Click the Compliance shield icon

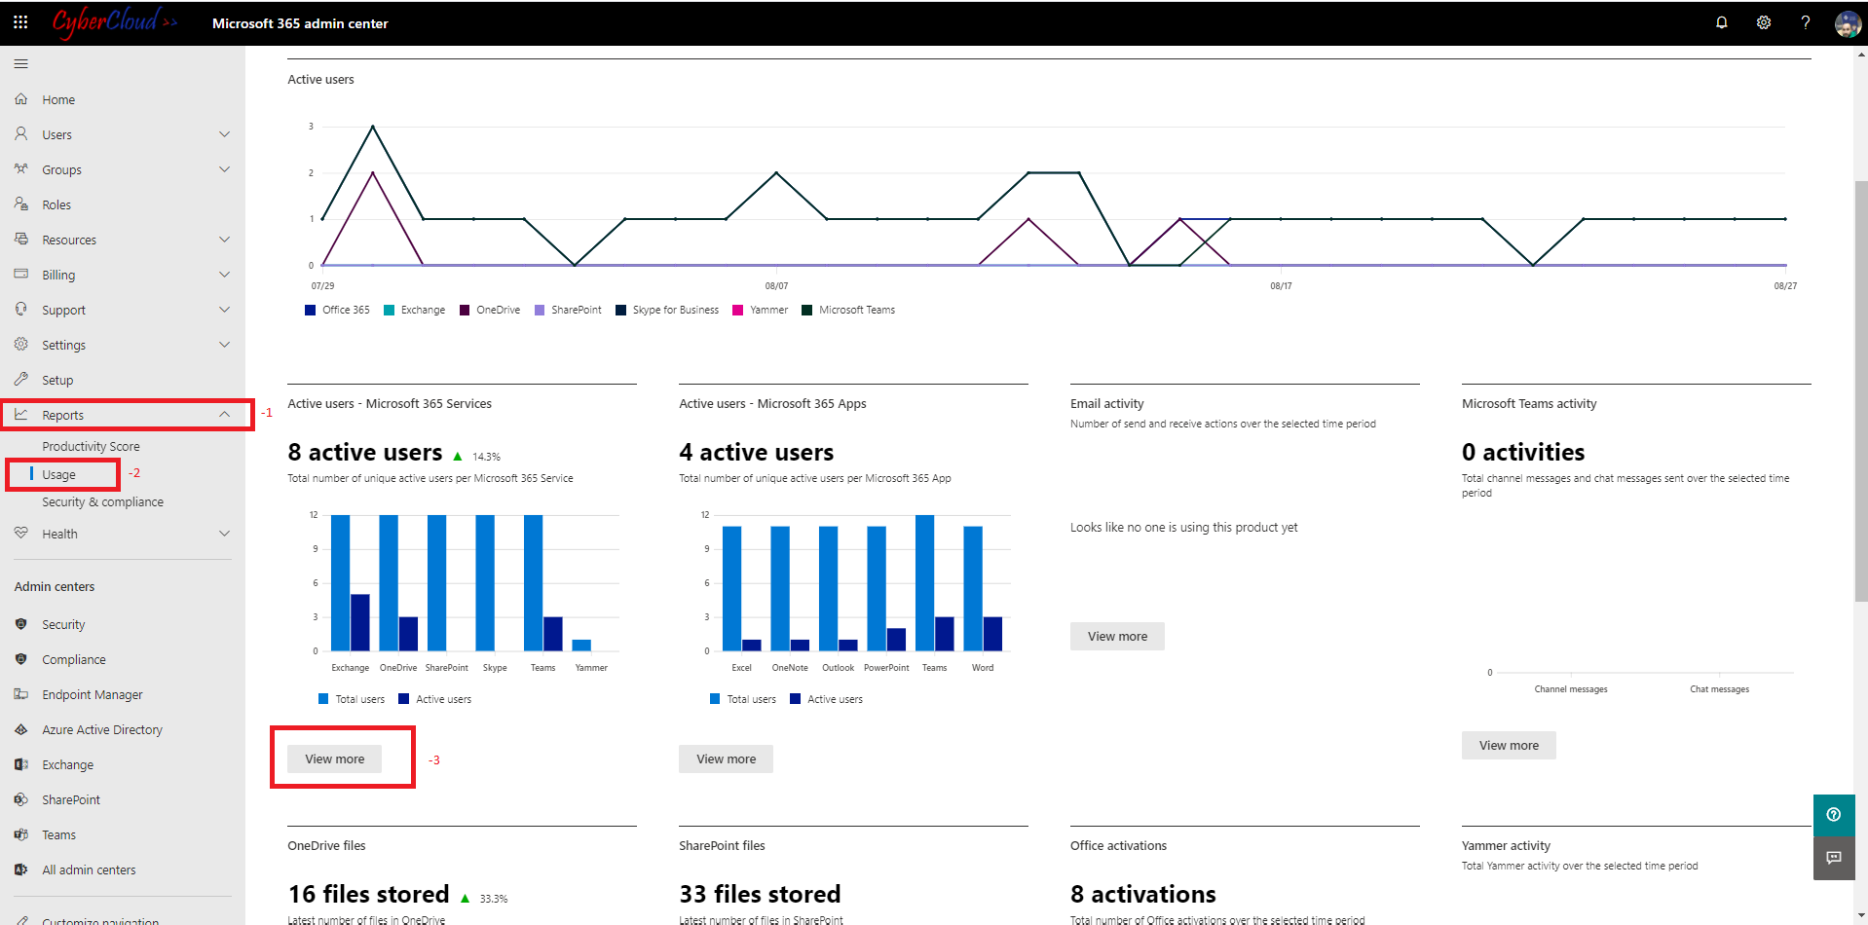[x=21, y=659]
